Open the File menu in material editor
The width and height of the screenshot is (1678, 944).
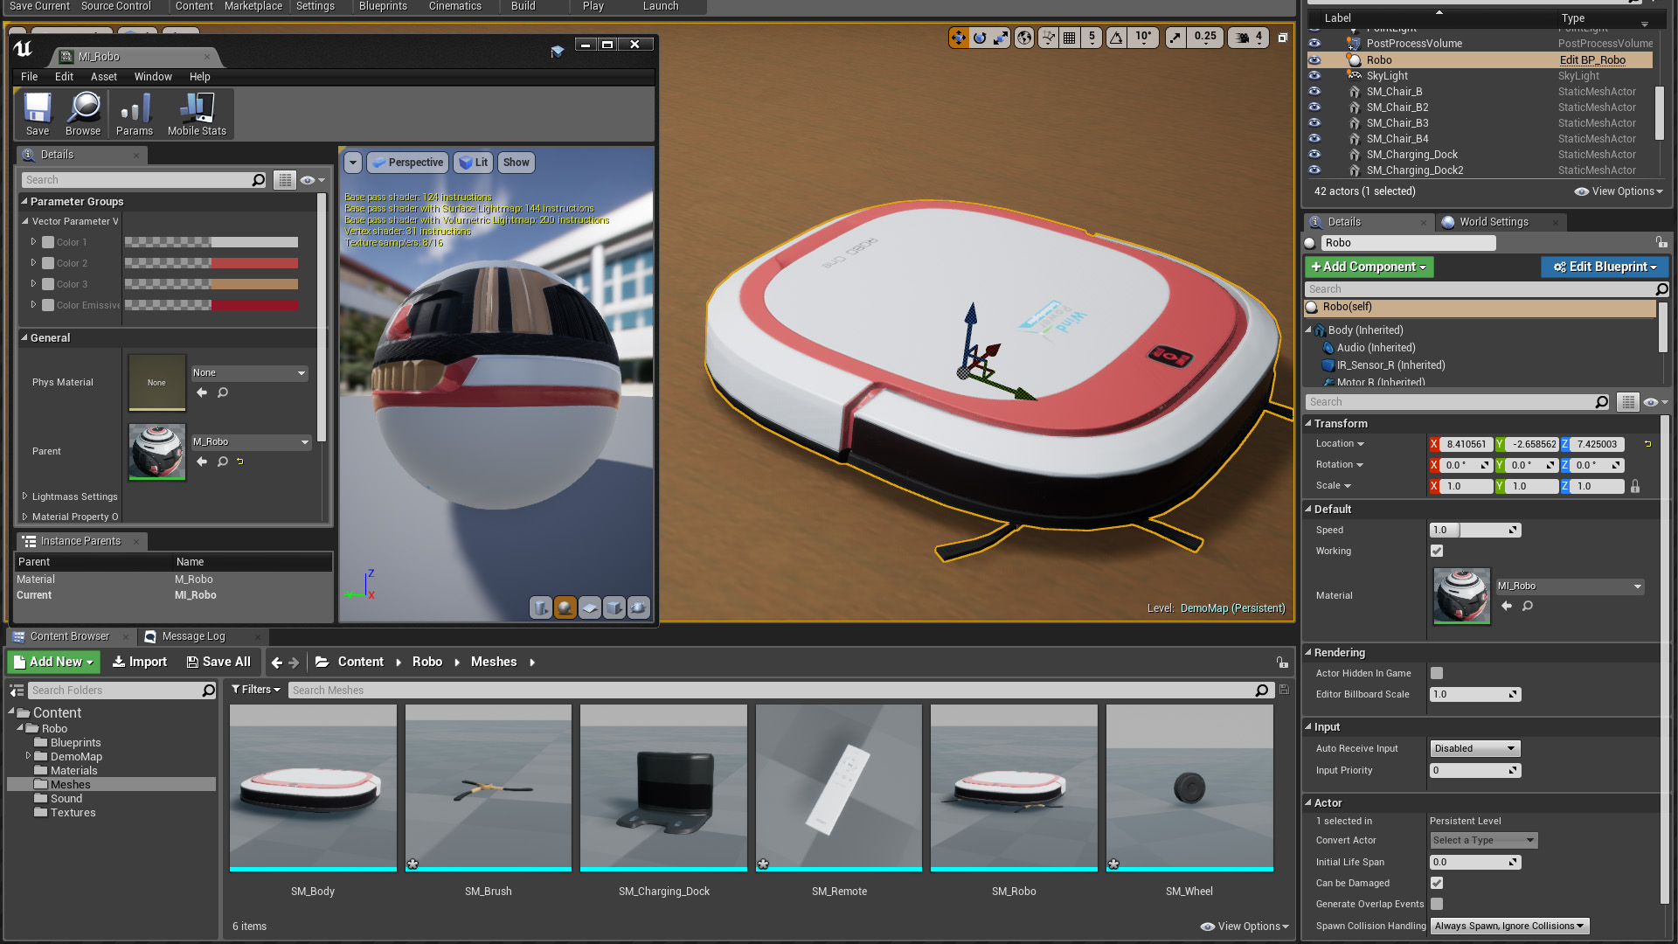point(29,77)
